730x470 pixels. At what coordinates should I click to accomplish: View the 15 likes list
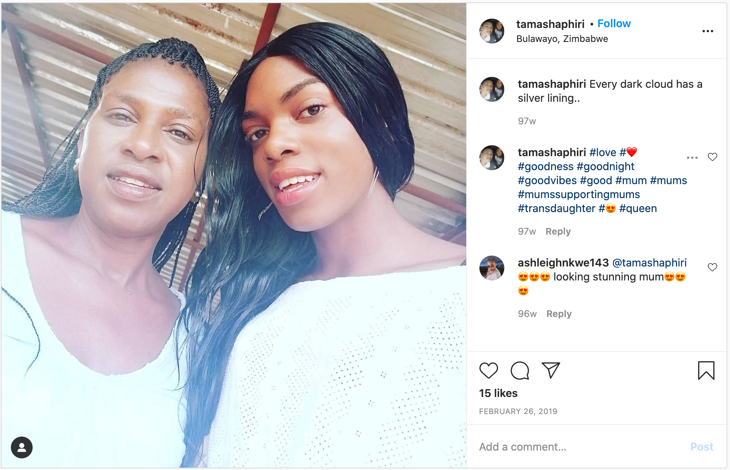tap(498, 393)
